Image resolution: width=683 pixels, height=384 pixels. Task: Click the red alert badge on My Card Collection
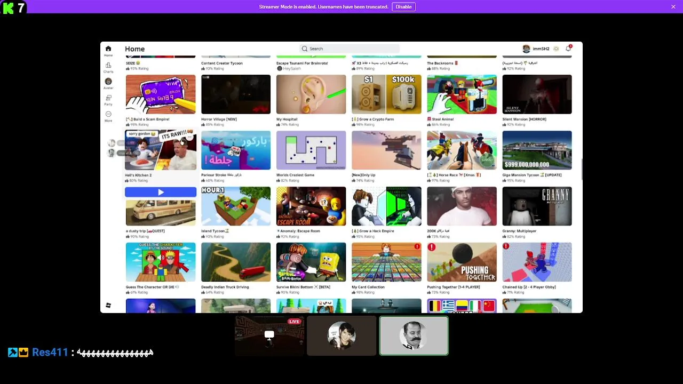pyautogui.click(x=417, y=246)
